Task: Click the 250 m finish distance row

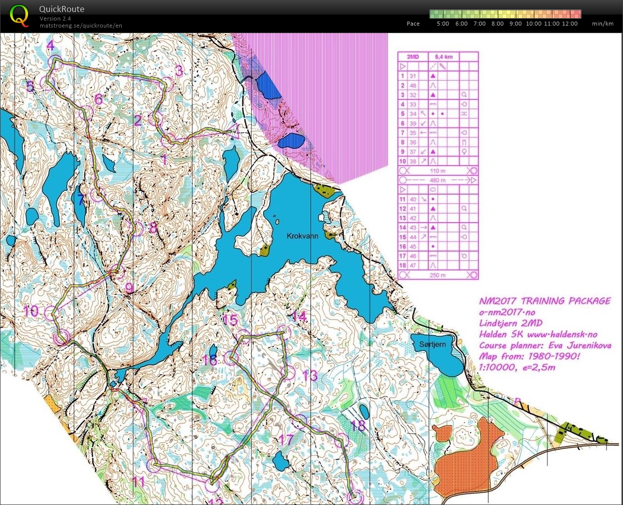Action: [438, 275]
